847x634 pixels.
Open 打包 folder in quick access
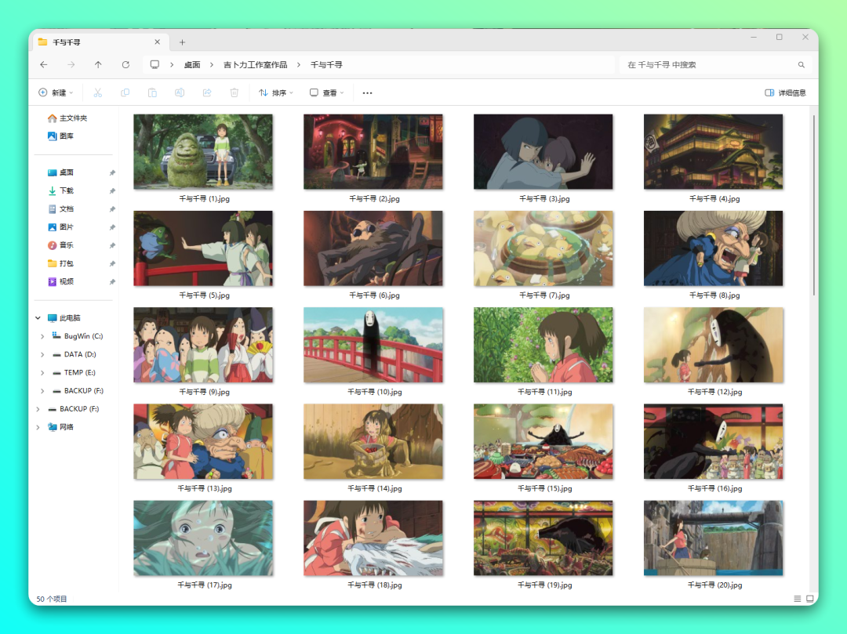pyautogui.click(x=60, y=263)
